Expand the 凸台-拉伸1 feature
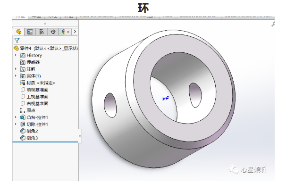Image resolution: width=286 pixels, height=183 pixels. point(16,117)
